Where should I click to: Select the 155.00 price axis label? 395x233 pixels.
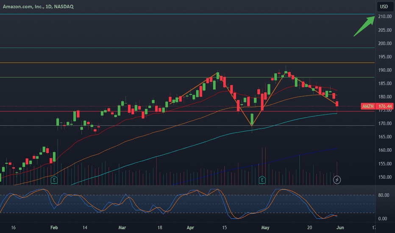click(x=385, y=164)
